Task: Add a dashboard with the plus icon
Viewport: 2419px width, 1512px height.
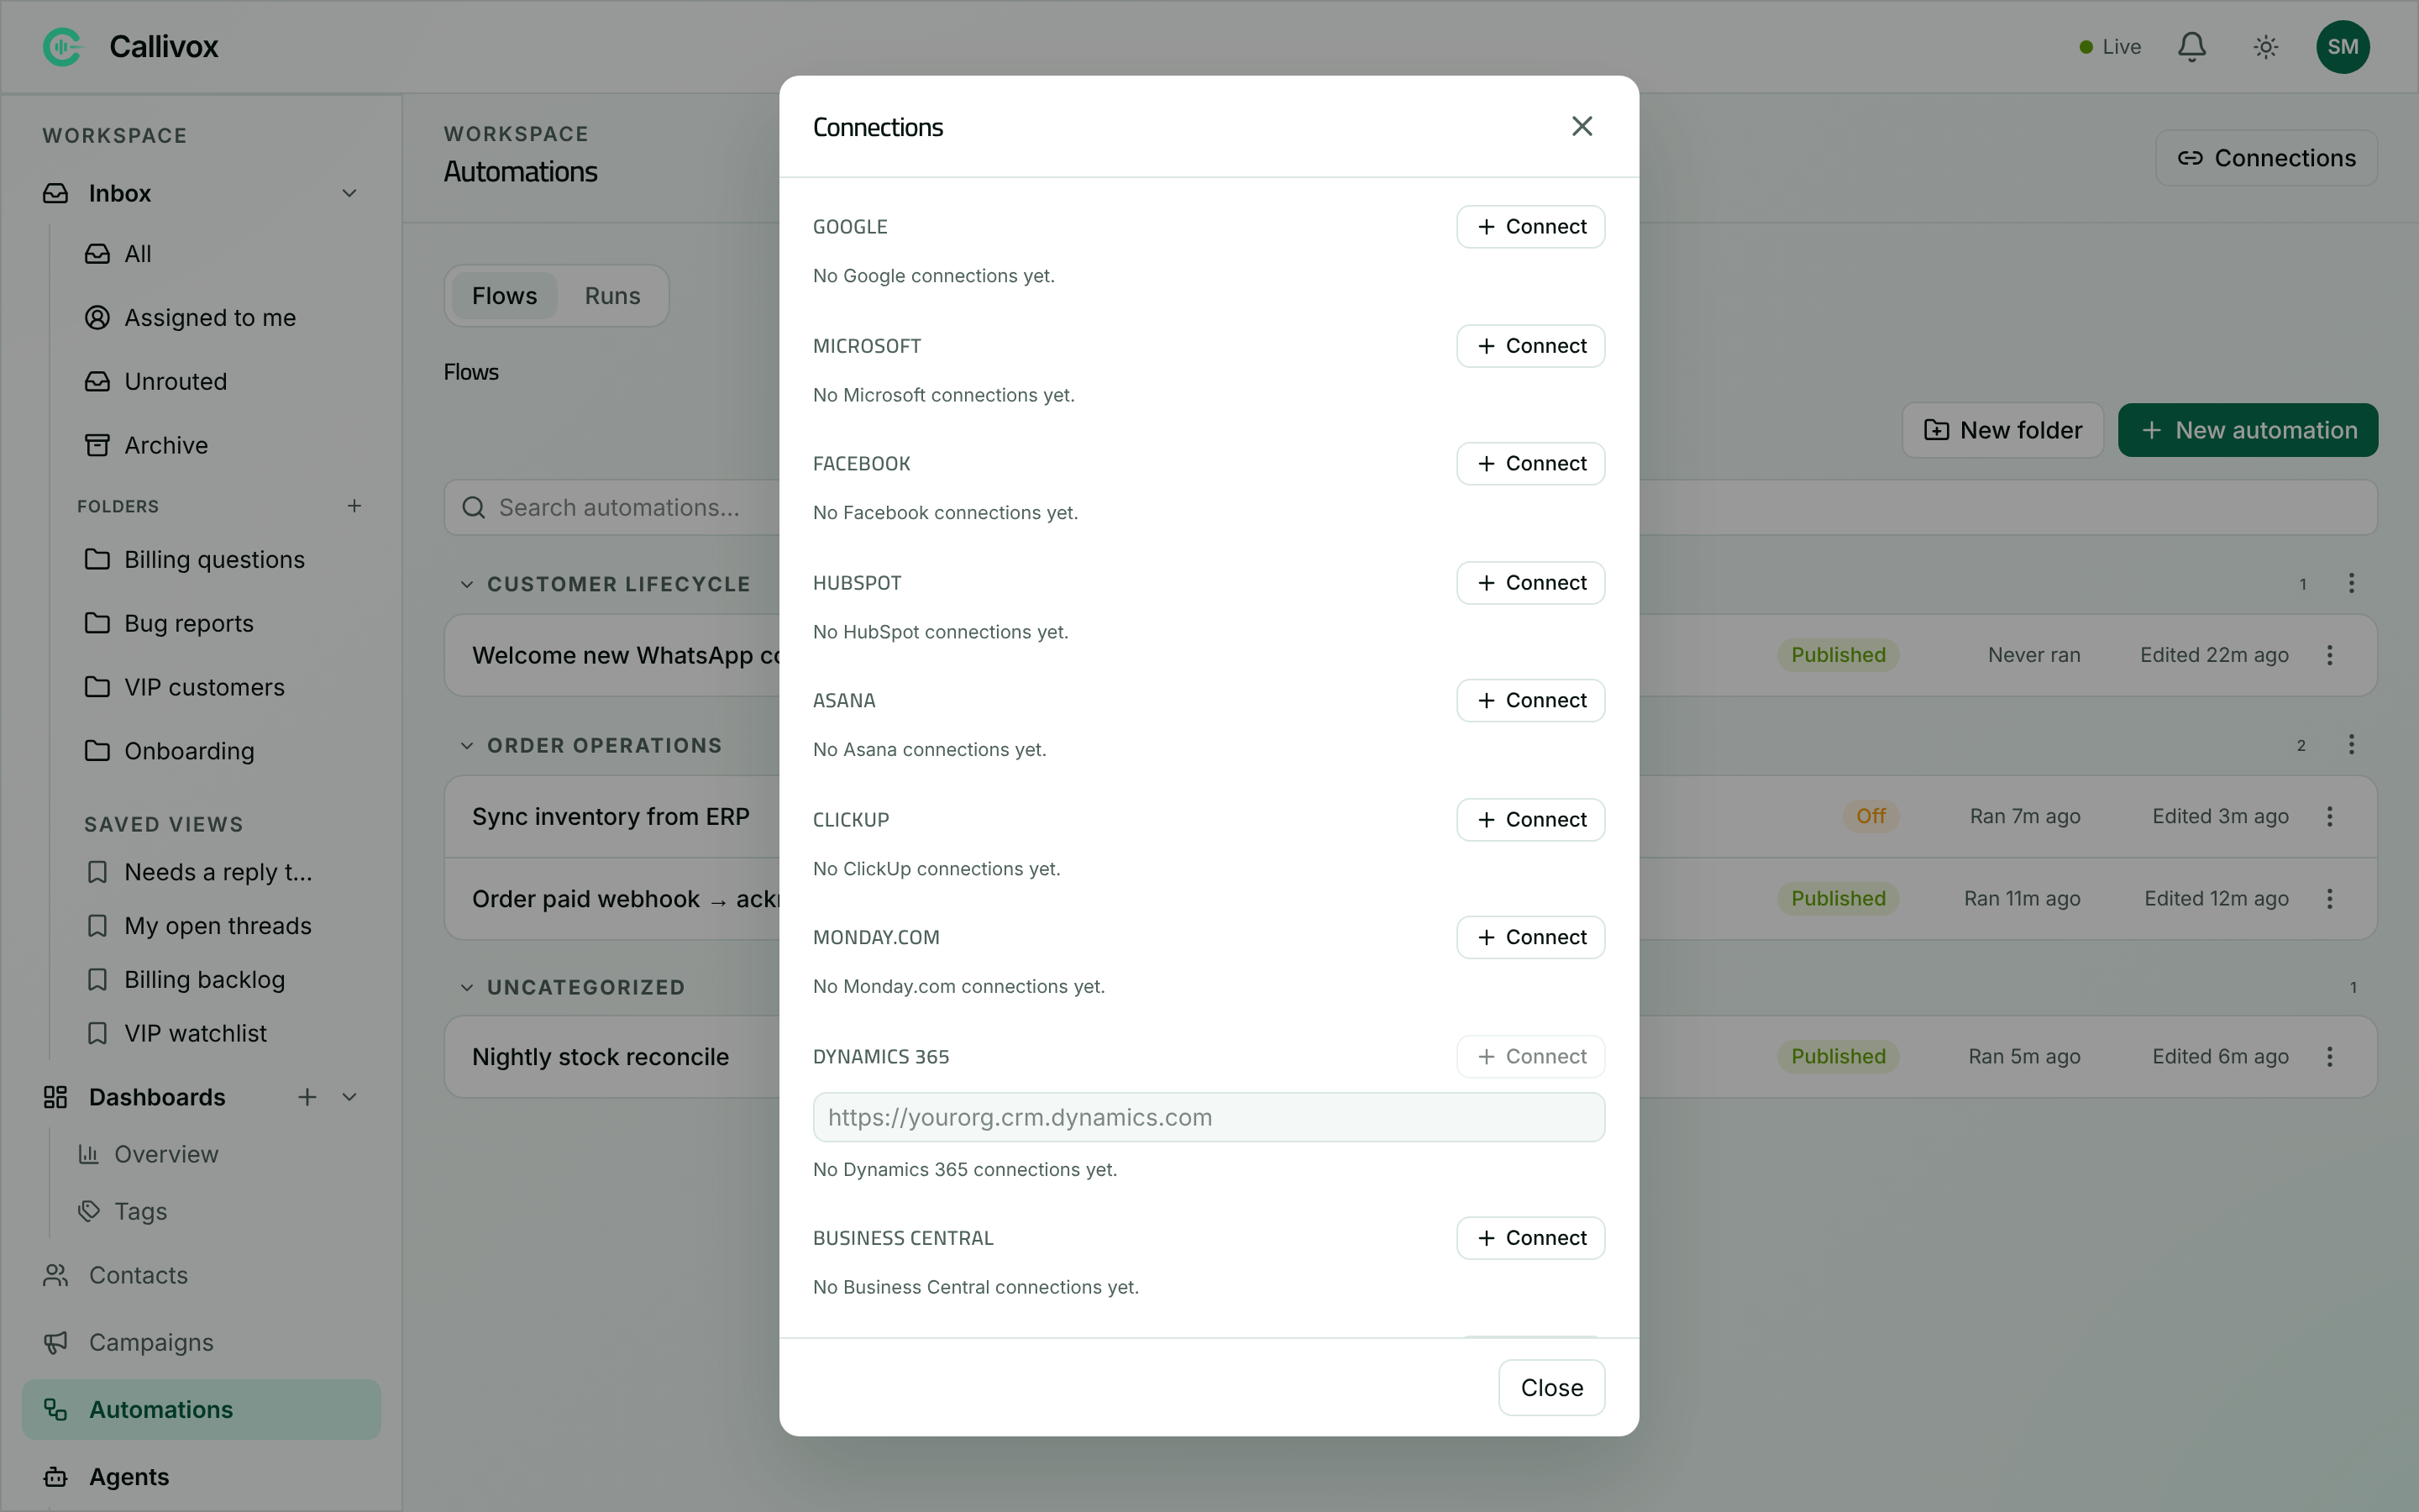Action: point(307,1097)
